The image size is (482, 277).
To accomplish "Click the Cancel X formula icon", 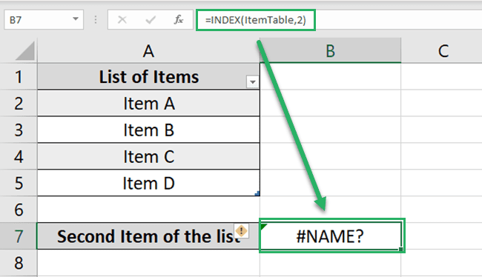I will [x=122, y=20].
